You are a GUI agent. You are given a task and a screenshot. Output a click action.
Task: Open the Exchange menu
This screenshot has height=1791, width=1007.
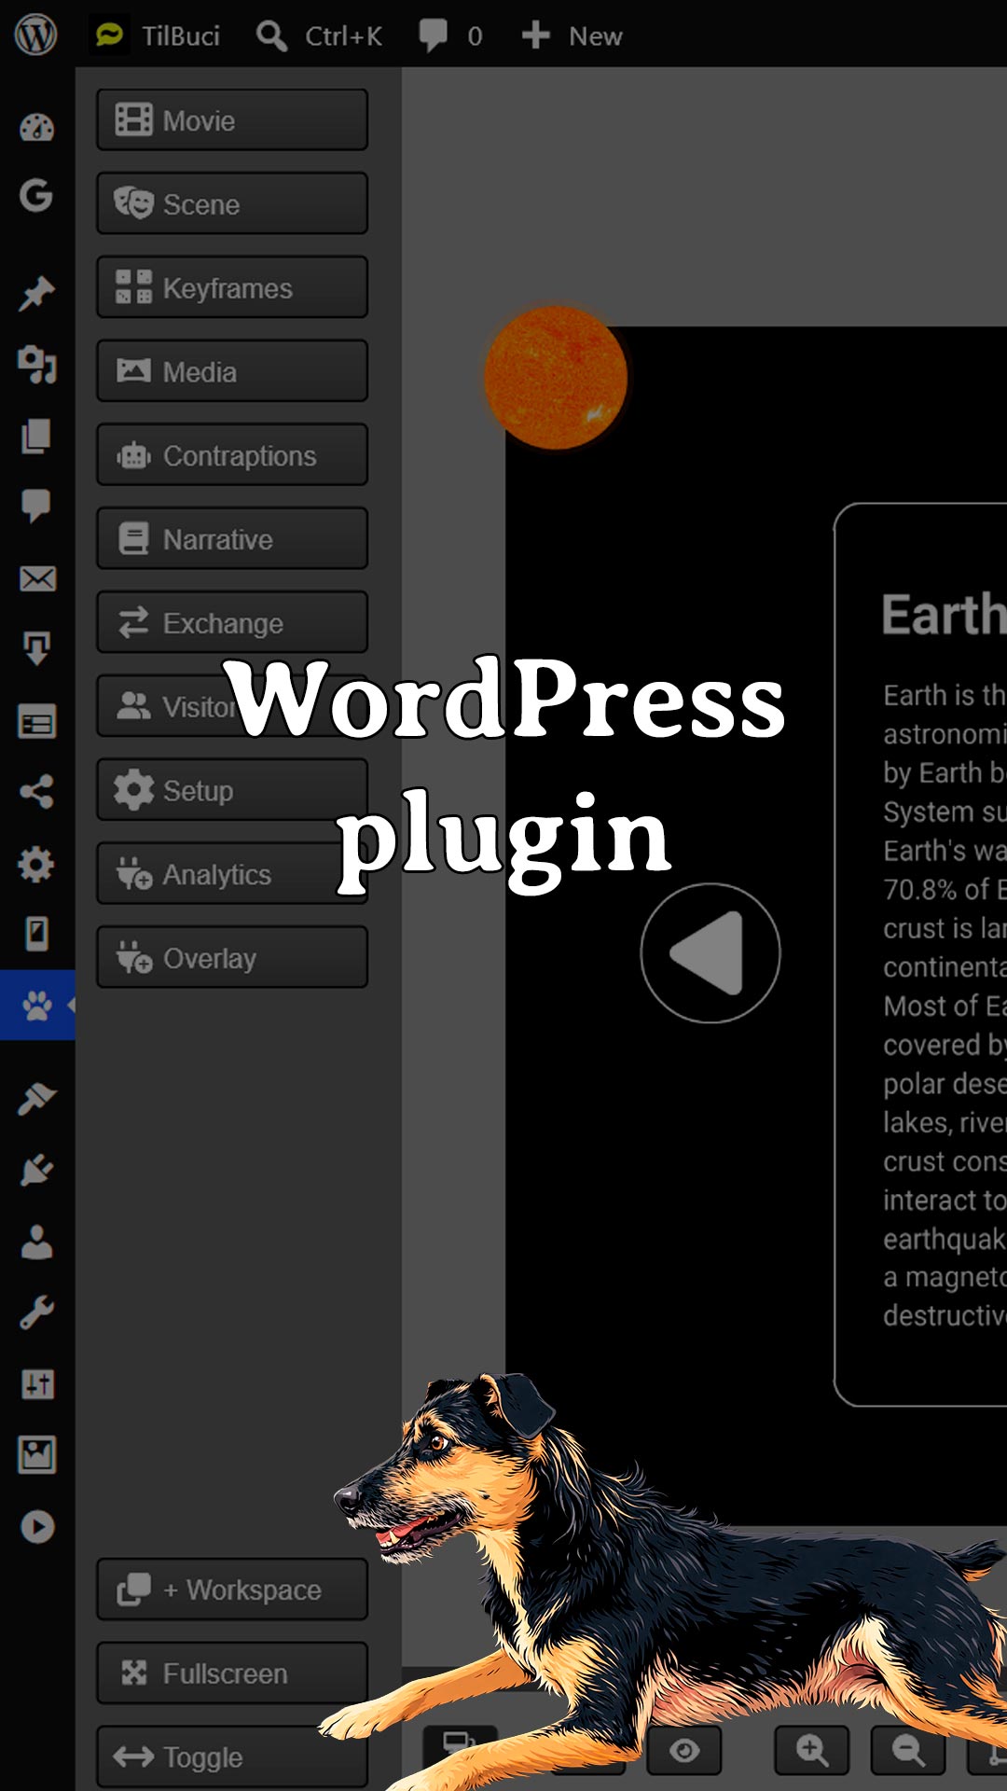(x=232, y=622)
